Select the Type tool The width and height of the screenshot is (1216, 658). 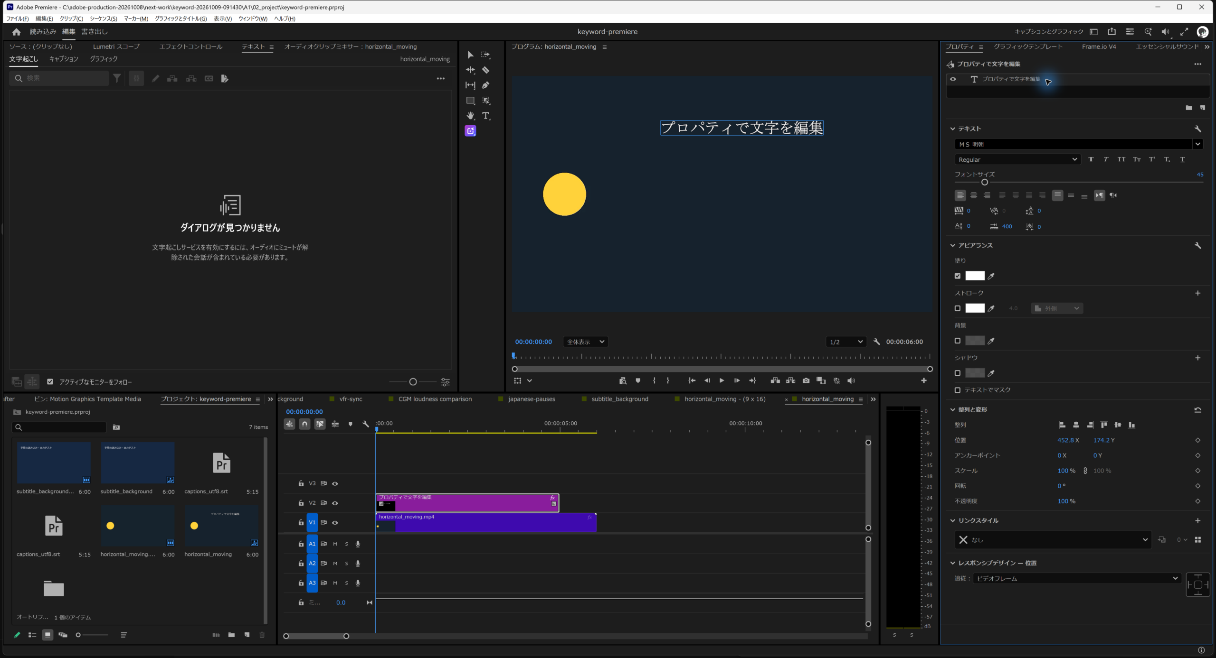(x=485, y=116)
